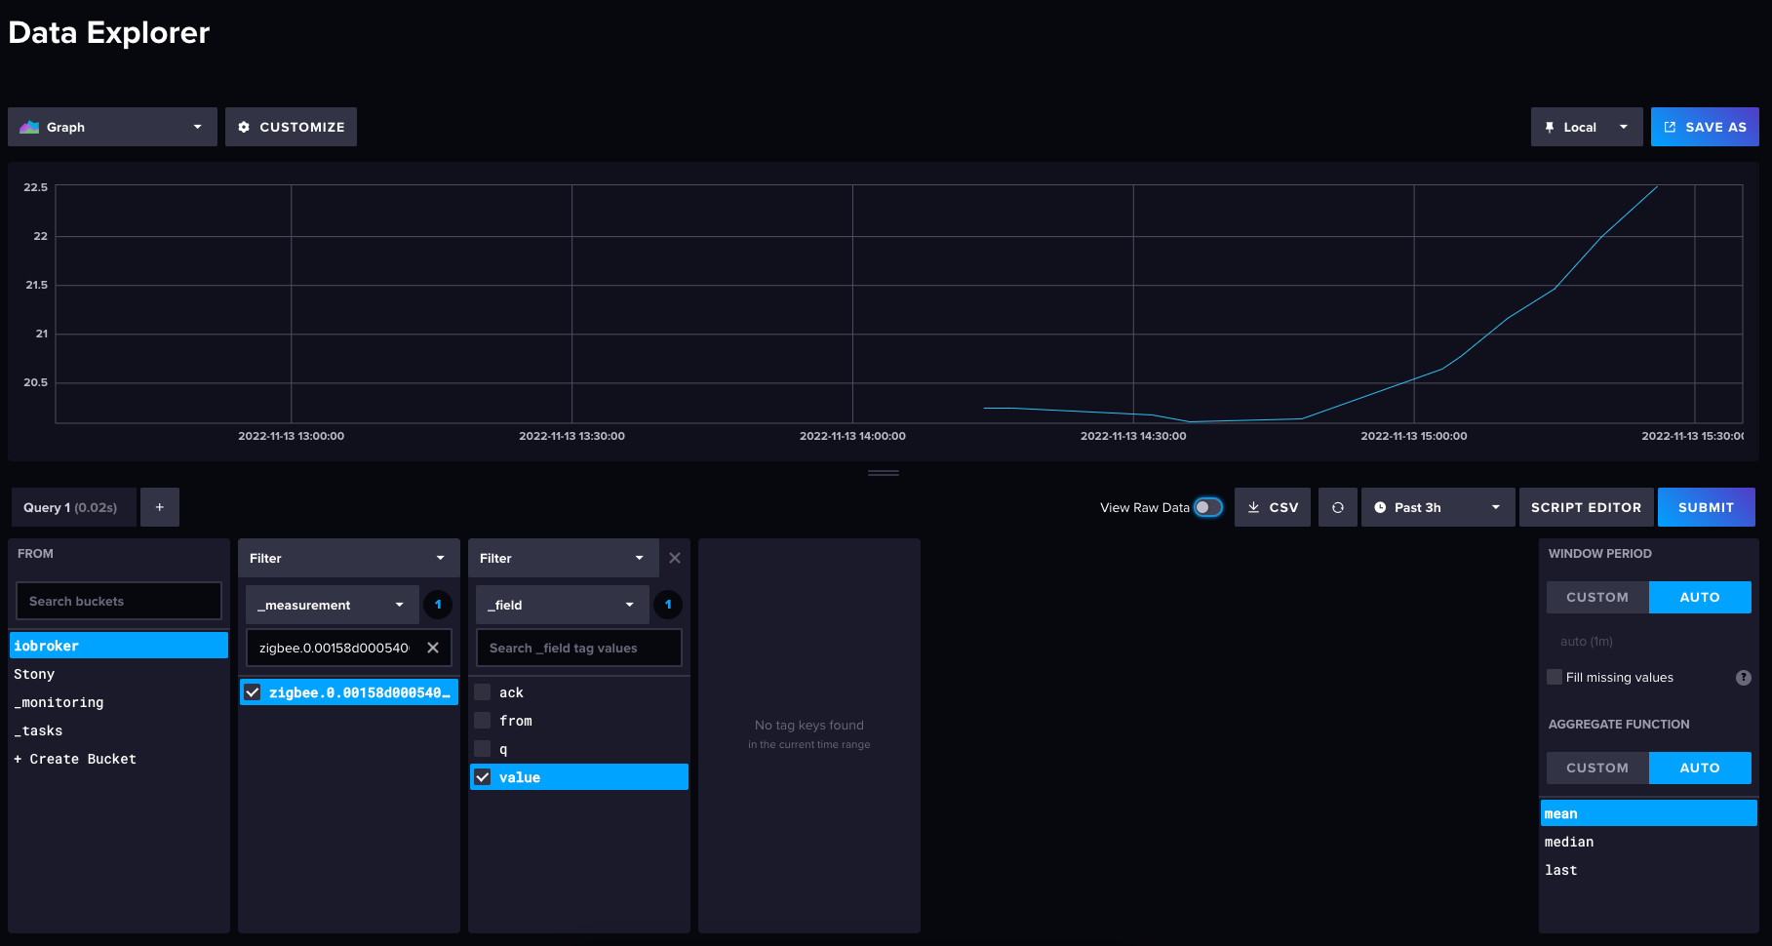
Task: Expand the Past 3h time range dropdown
Action: pos(1437,507)
